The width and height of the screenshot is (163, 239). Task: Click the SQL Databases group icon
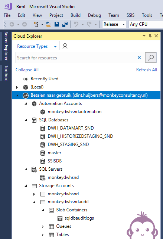coord(34,120)
